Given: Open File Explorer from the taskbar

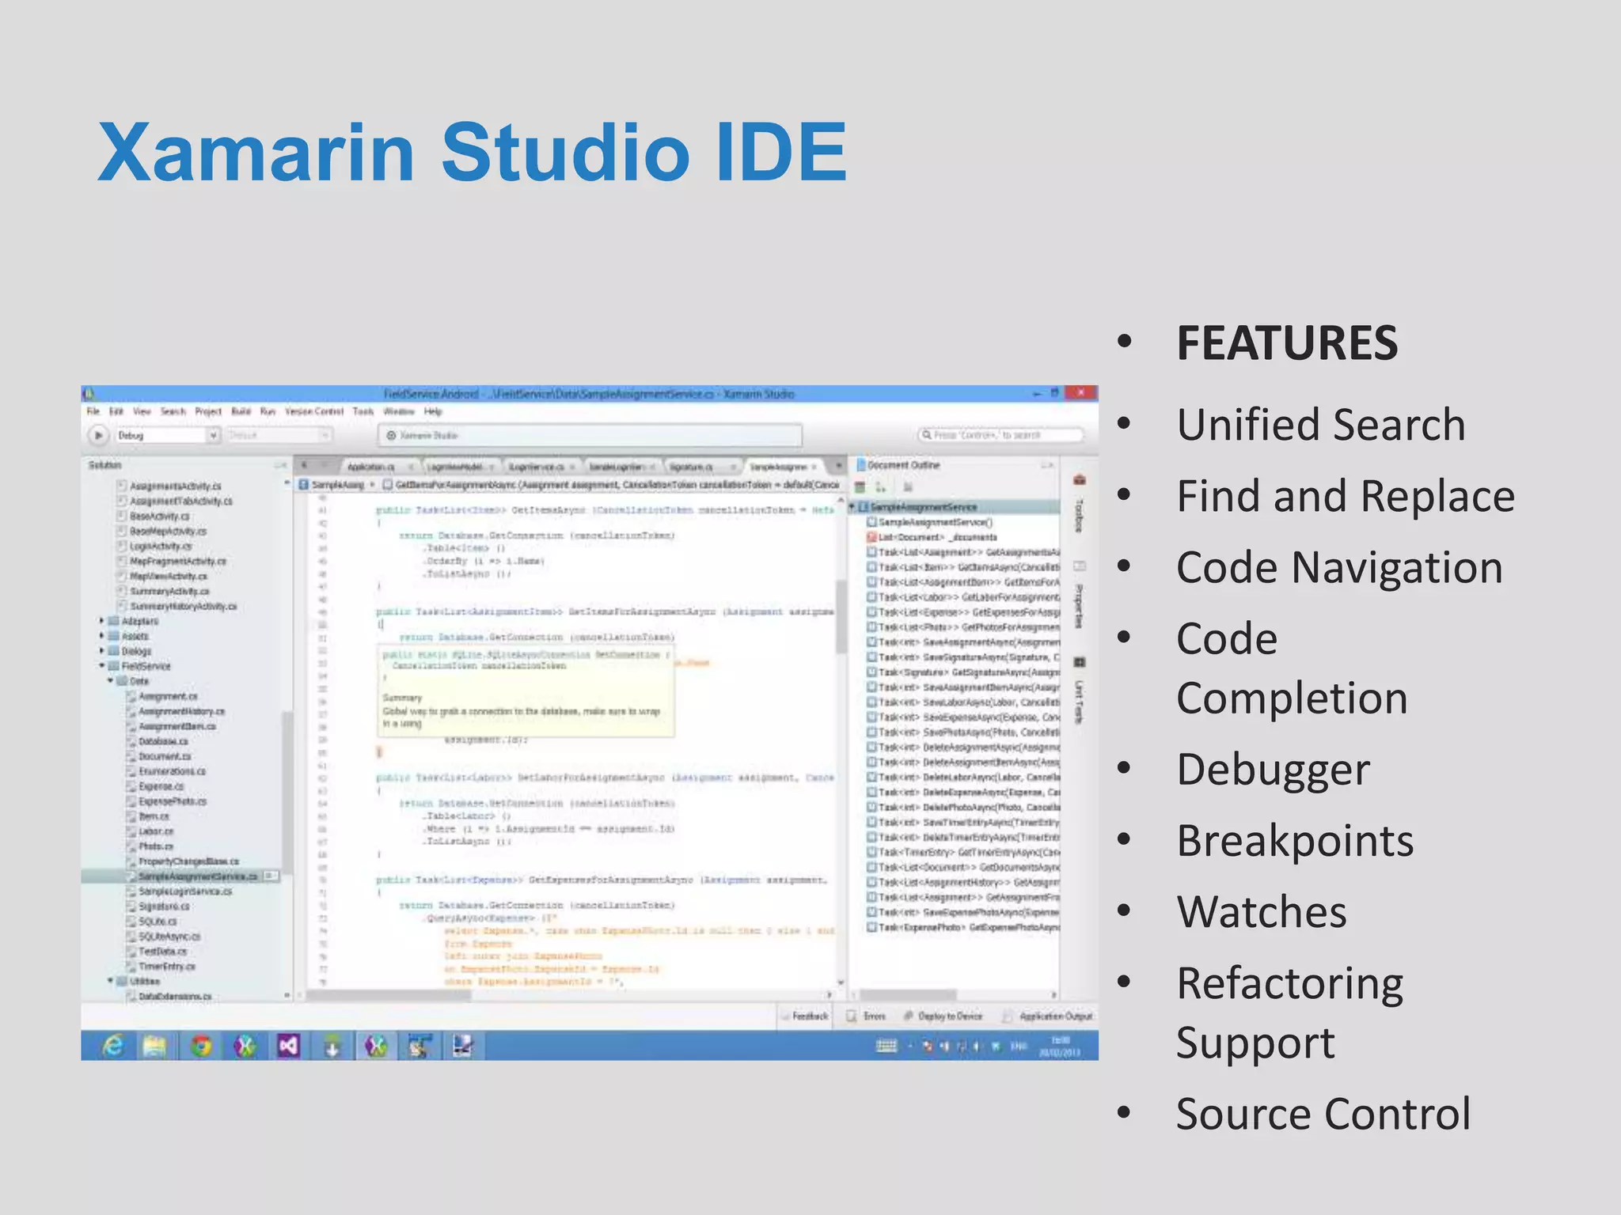Looking at the screenshot, I should pyautogui.click(x=155, y=1046).
